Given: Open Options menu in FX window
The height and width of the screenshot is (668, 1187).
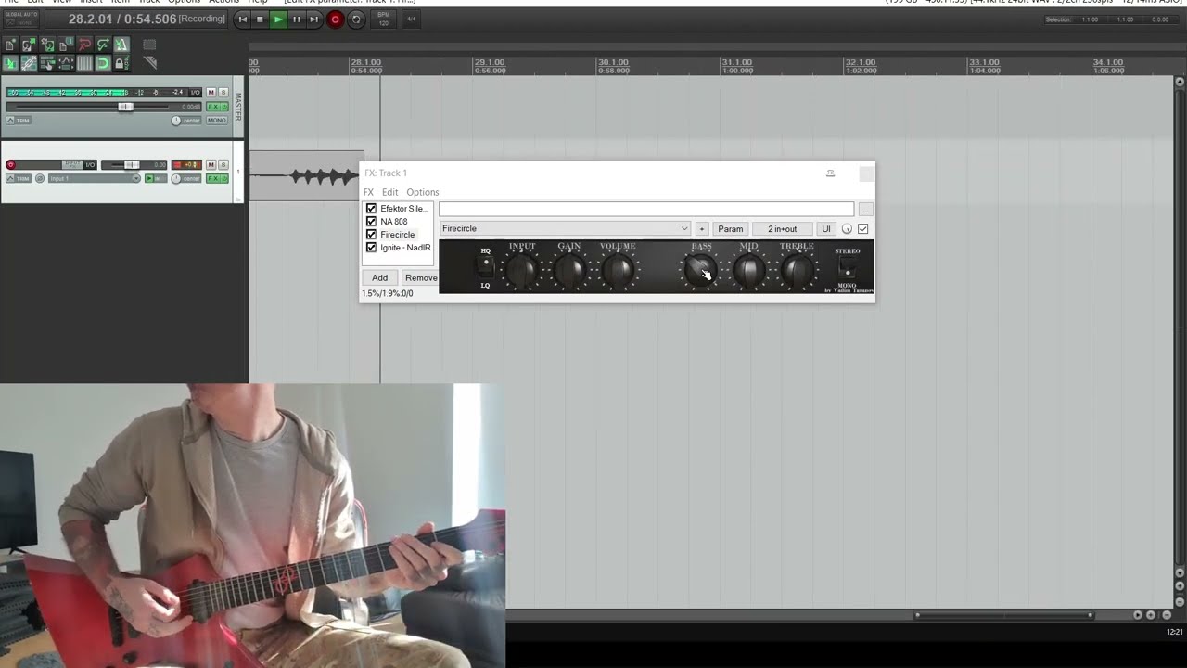Looking at the screenshot, I should (x=423, y=192).
